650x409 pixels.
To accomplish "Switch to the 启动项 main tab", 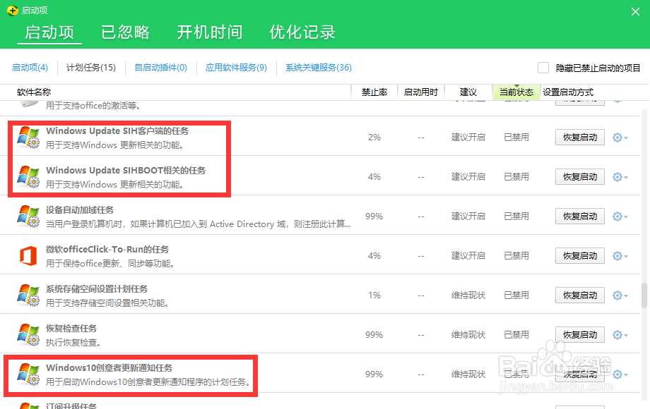I will pyautogui.click(x=49, y=32).
